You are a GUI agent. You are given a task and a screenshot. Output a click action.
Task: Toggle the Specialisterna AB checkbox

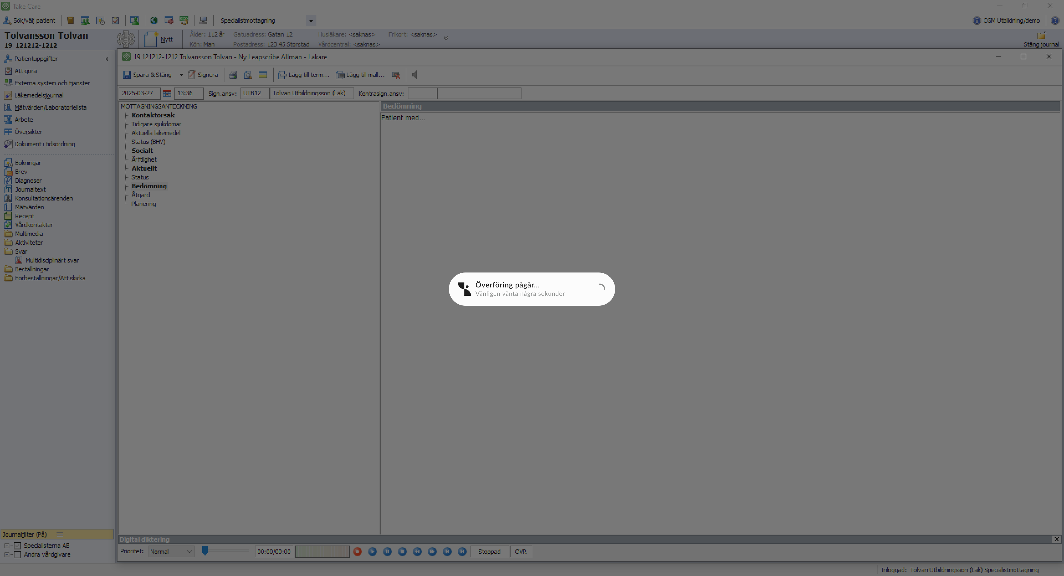tap(17, 546)
